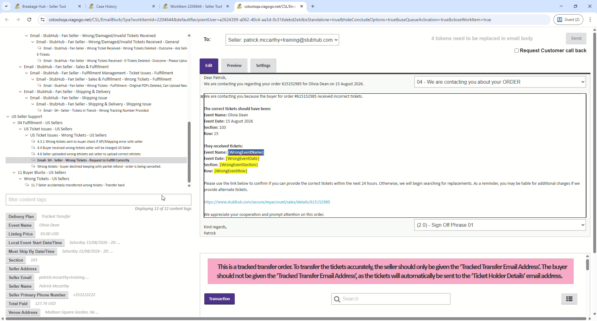Open the Seller recipient dropdown
The height and width of the screenshot is (321, 597).
coord(282,40)
